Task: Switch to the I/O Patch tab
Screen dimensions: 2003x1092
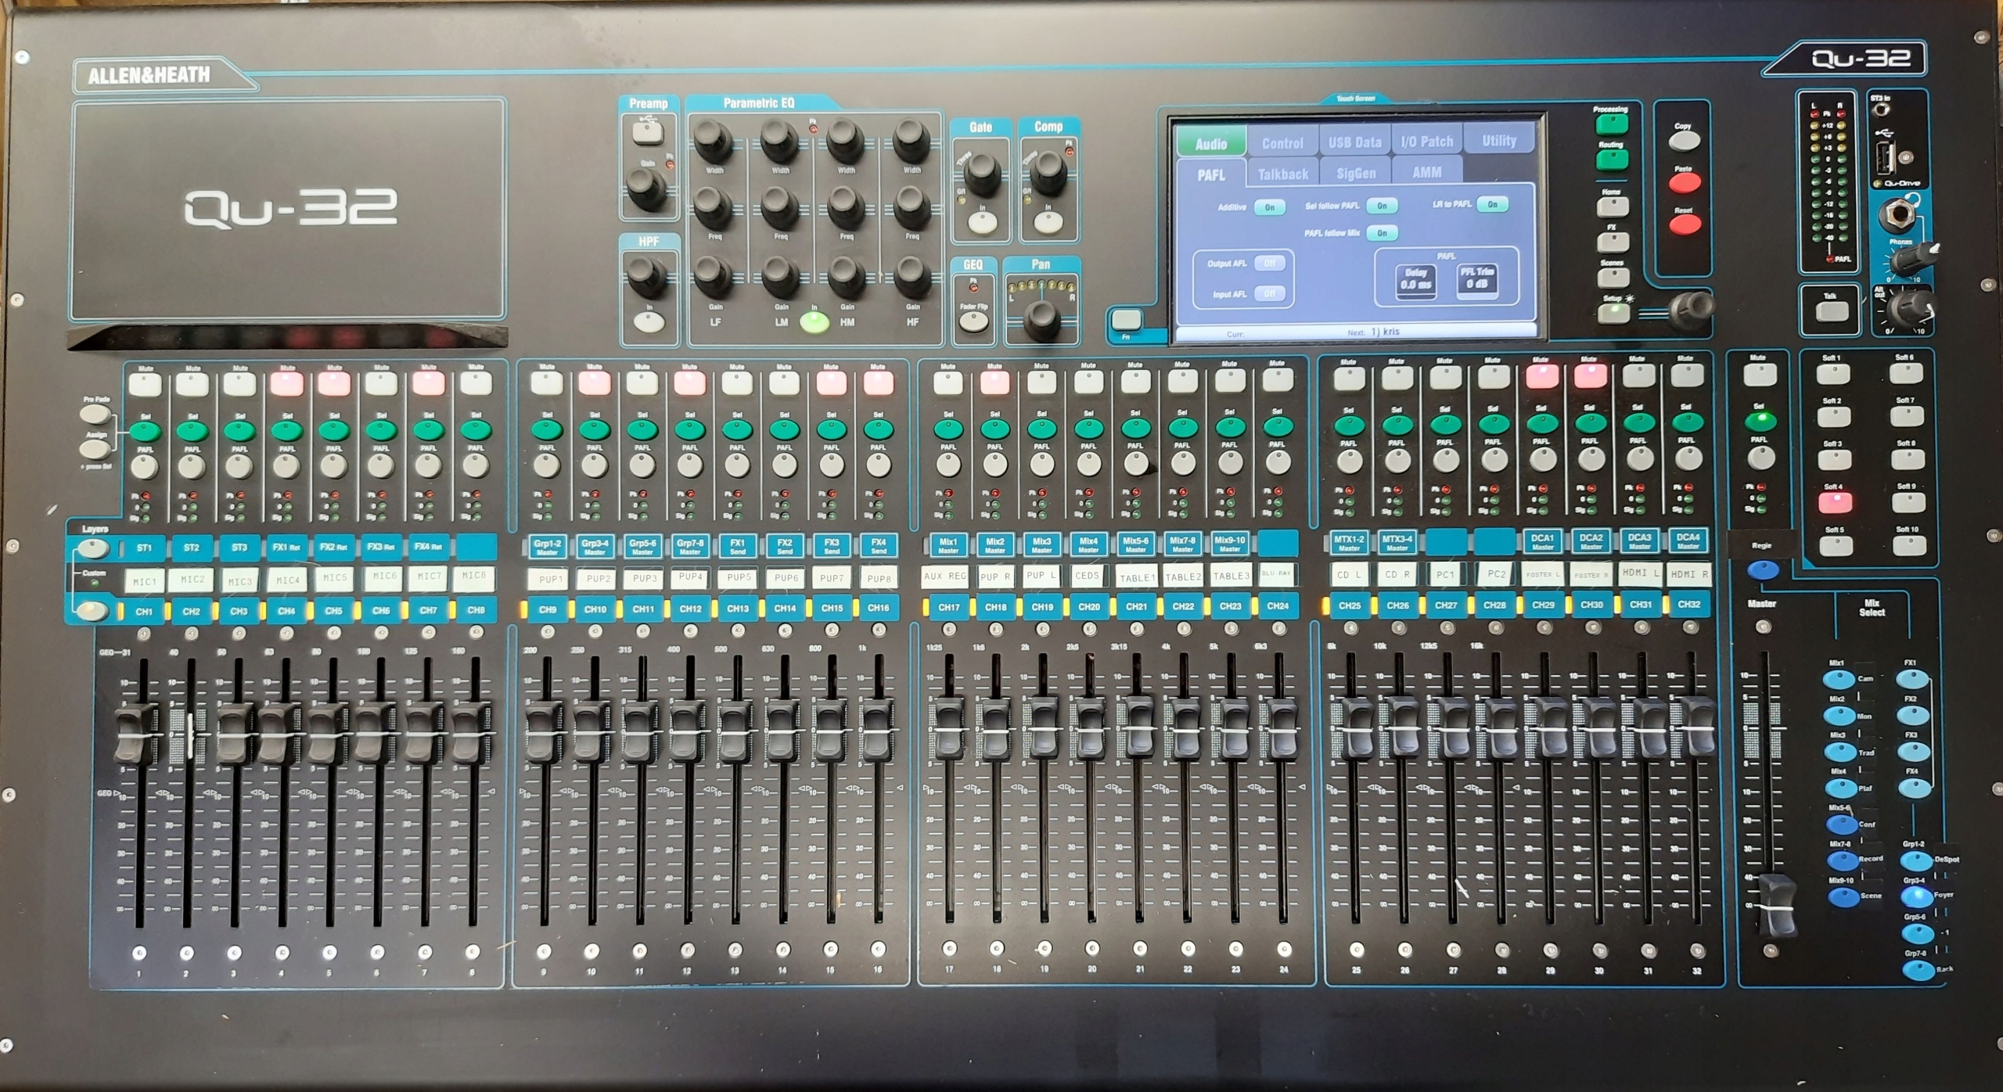Action: 1426,142
